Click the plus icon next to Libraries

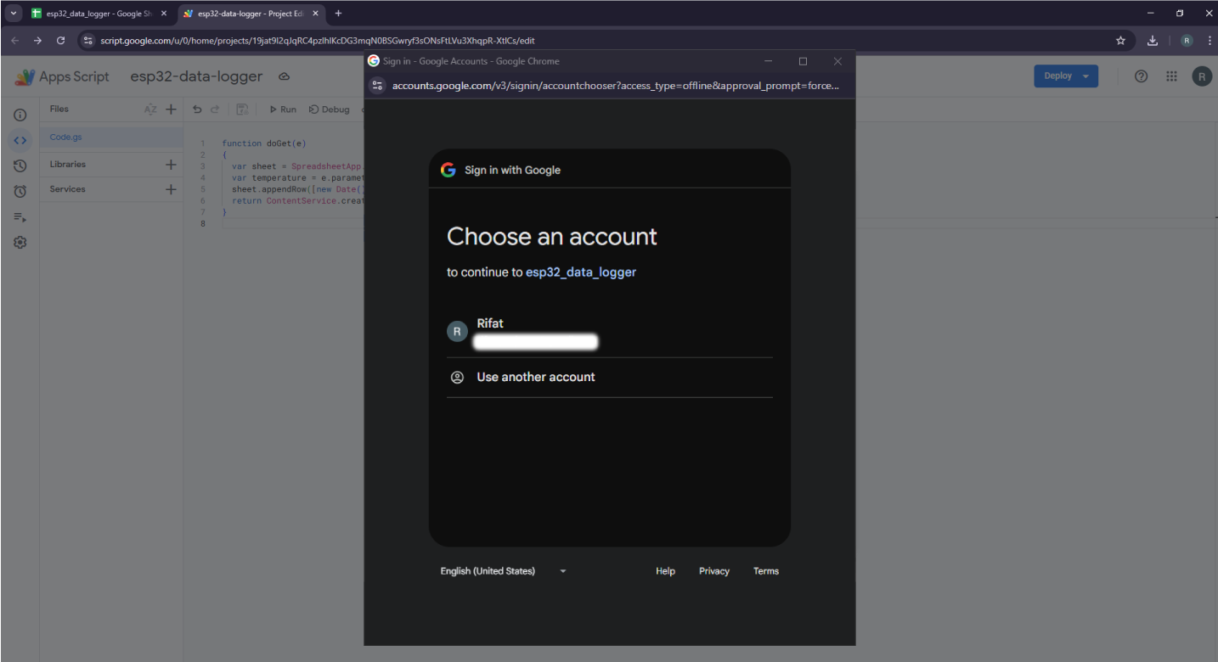171,165
